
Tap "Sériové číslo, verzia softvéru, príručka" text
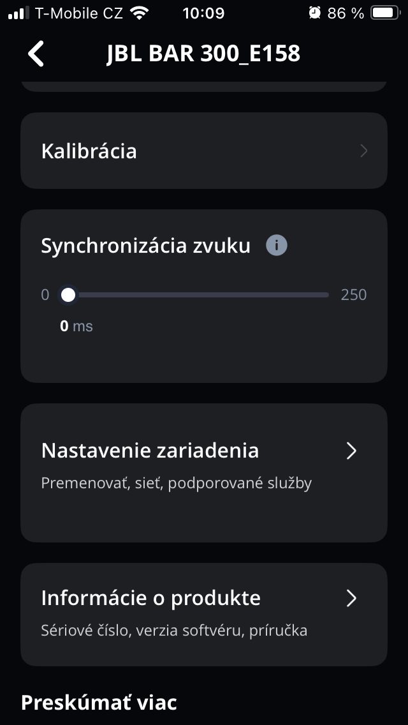point(174,631)
